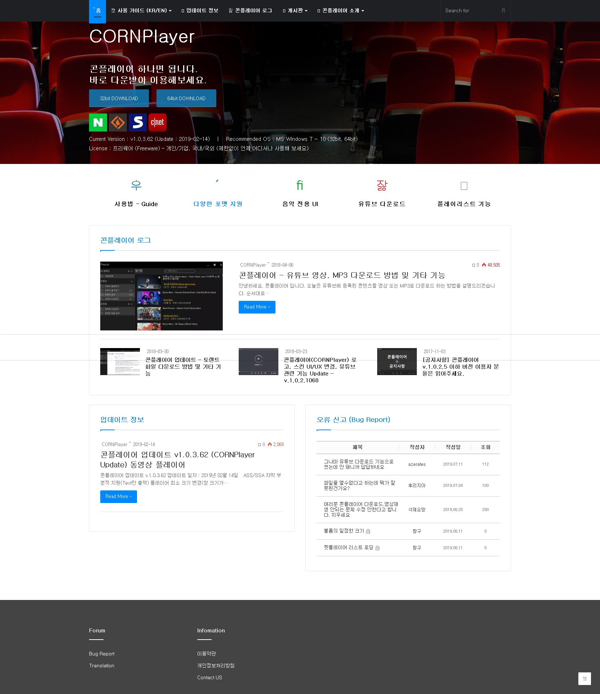Viewport: 600px width, 694px height.
Task: Open the 토렌트 파일 다운로드 방법 post link
Action: tap(183, 366)
